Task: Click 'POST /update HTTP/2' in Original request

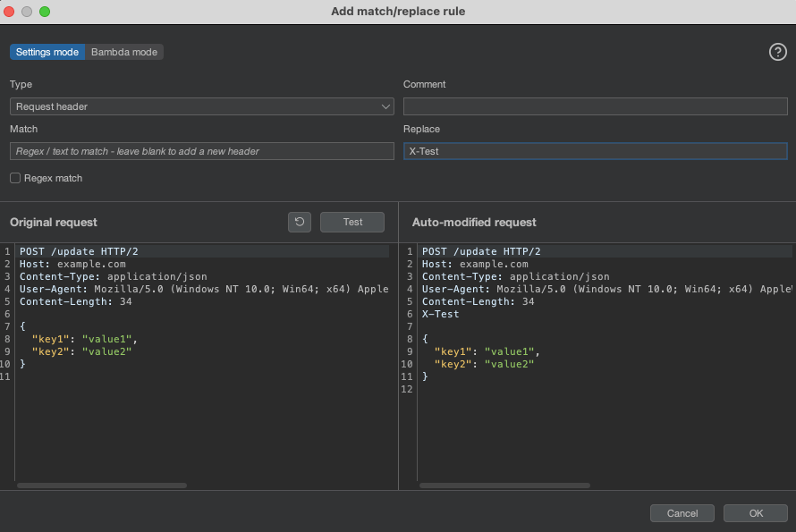Action: [79, 251]
